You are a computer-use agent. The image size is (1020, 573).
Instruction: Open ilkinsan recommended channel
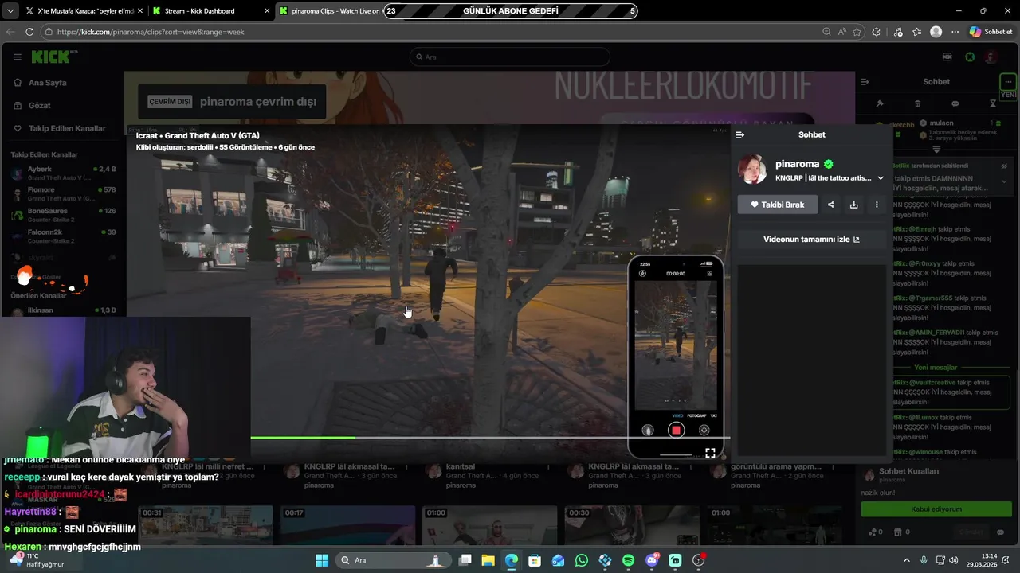(62, 310)
